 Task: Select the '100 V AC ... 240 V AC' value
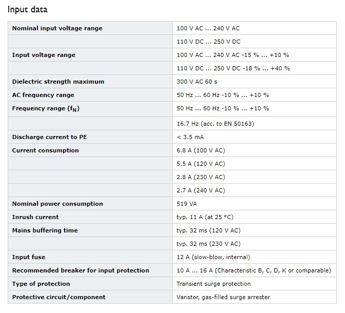(208, 28)
